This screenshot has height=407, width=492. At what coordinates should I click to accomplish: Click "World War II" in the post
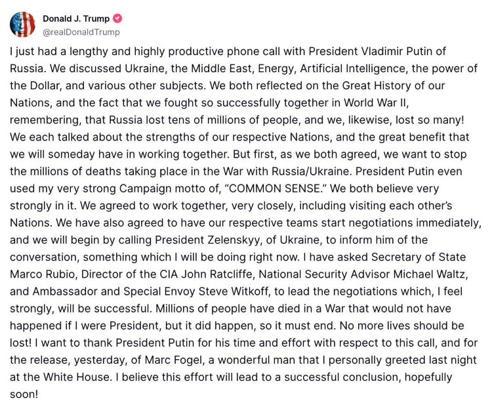[x=376, y=102]
